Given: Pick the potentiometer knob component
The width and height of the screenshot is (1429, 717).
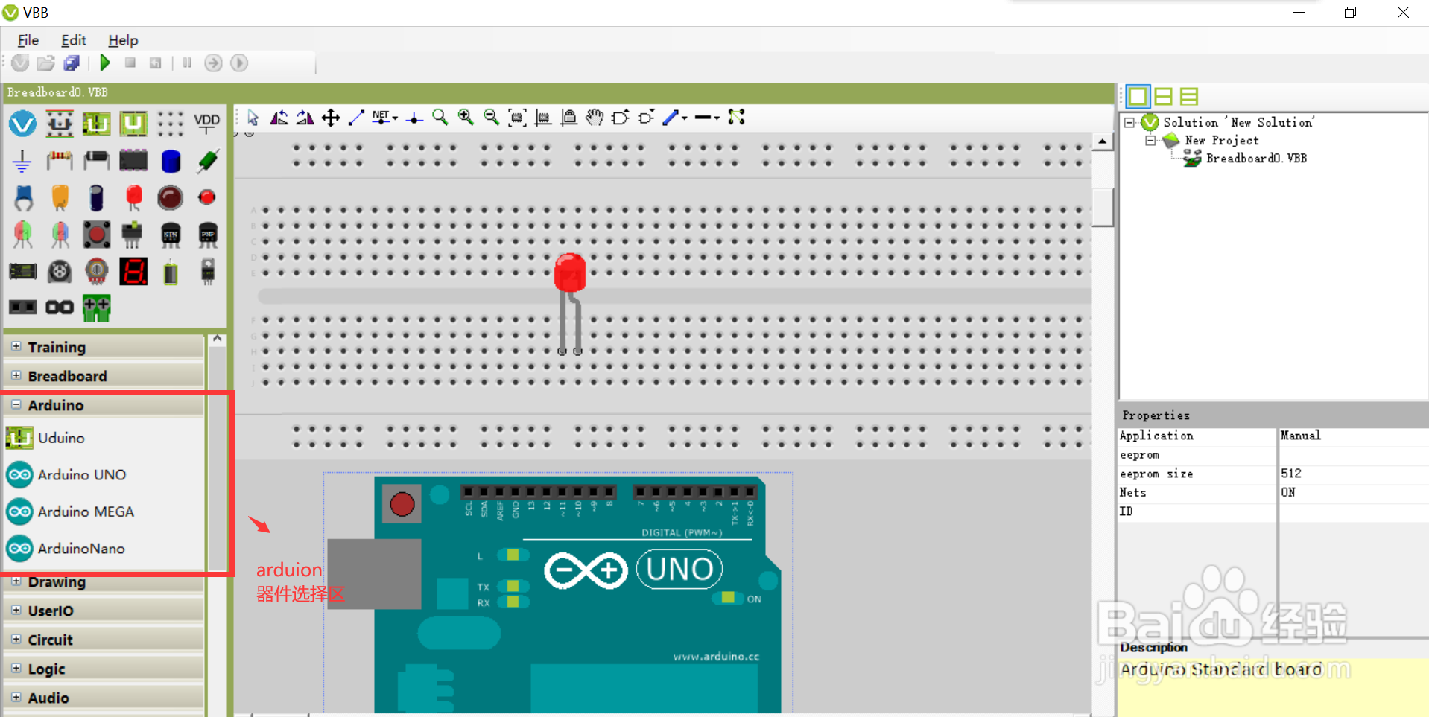Looking at the screenshot, I should pyautogui.click(x=96, y=272).
